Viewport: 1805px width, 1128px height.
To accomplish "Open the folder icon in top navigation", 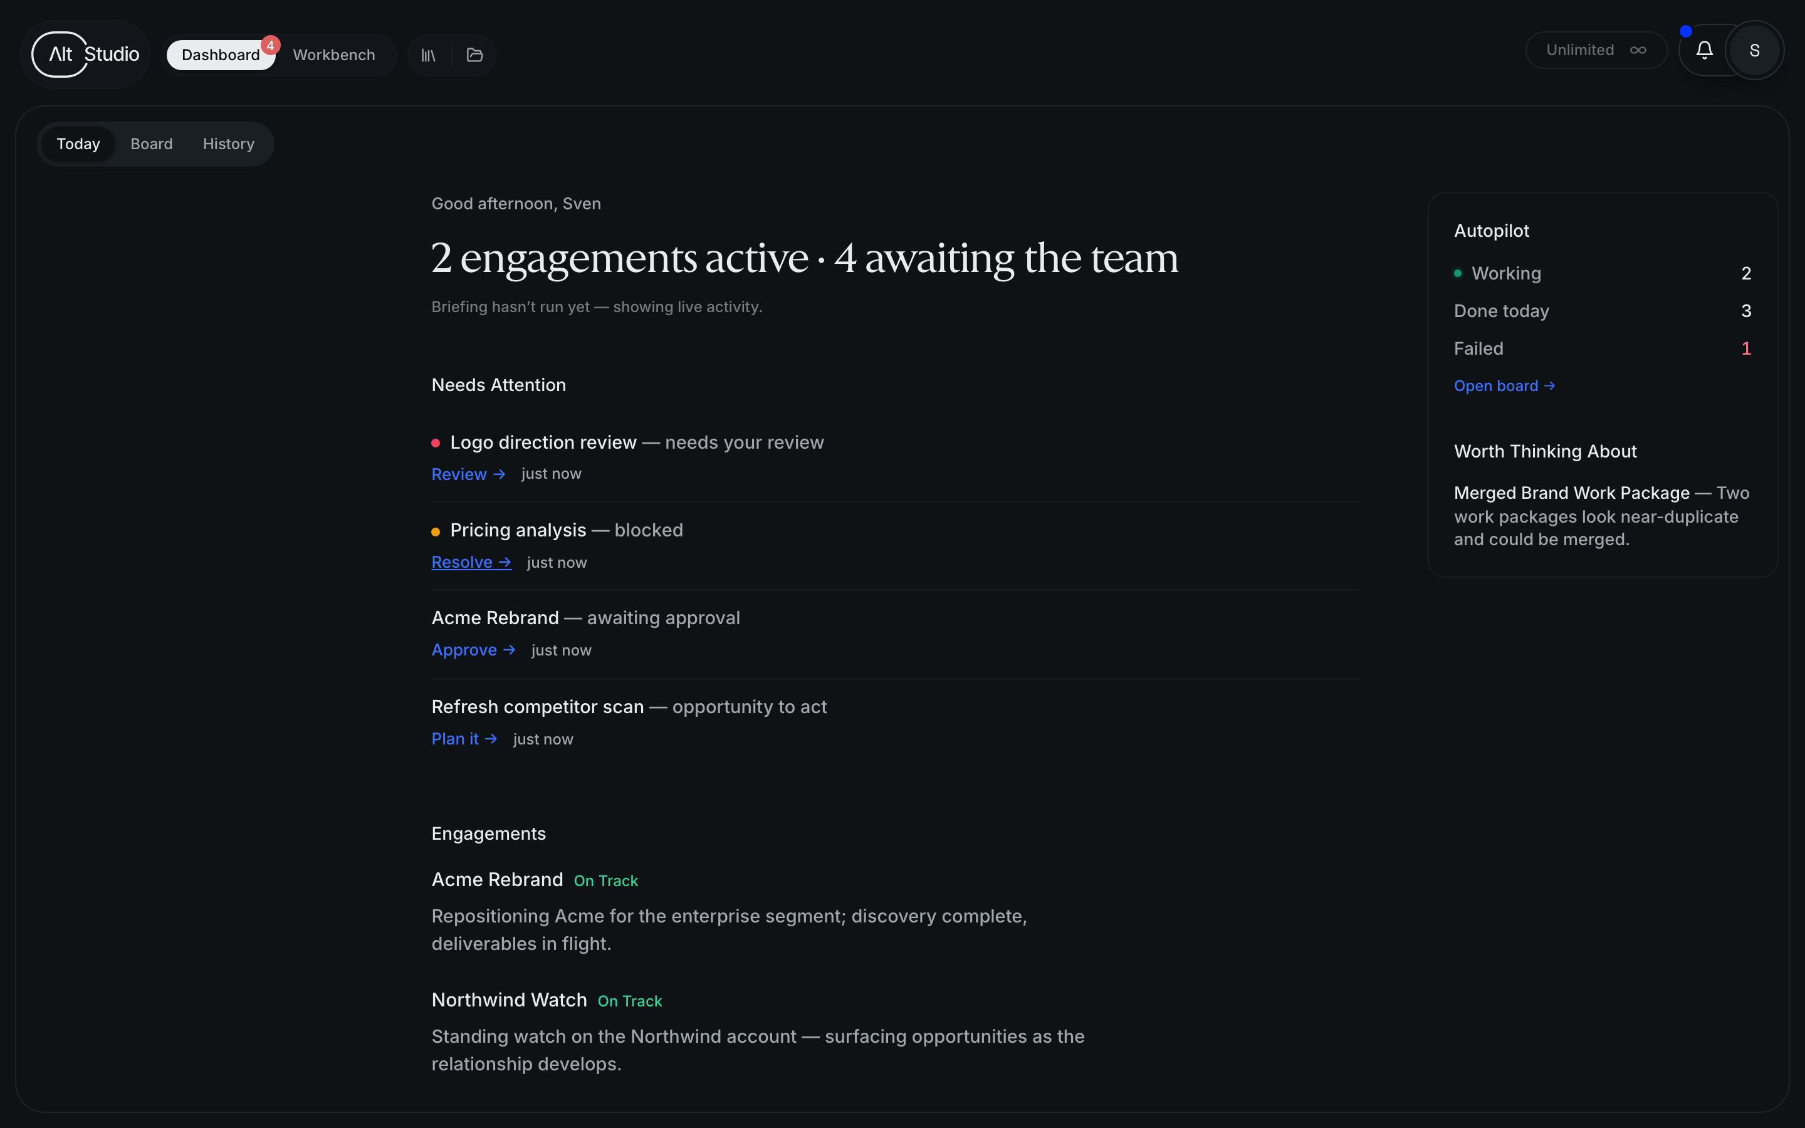I will click(474, 55).
